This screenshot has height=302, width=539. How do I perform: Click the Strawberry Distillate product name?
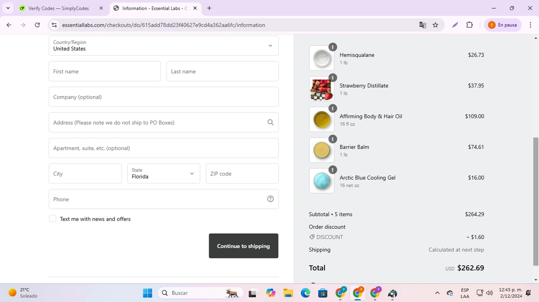click(364, 86)
